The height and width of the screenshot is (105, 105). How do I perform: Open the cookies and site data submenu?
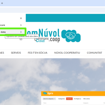[12, 32]
